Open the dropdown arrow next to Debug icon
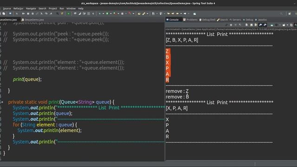This screenshot has height=167, width=297. click(103, 13)
